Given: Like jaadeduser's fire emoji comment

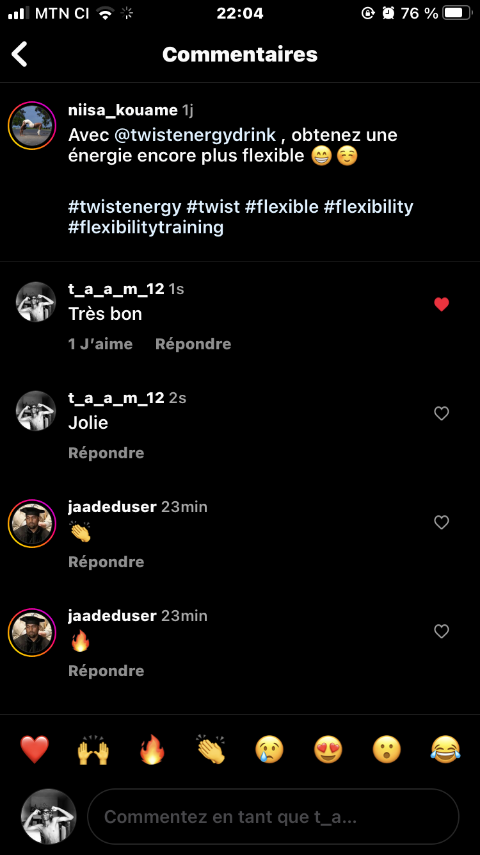Looking at the screenshot, I should coord(442,632).
